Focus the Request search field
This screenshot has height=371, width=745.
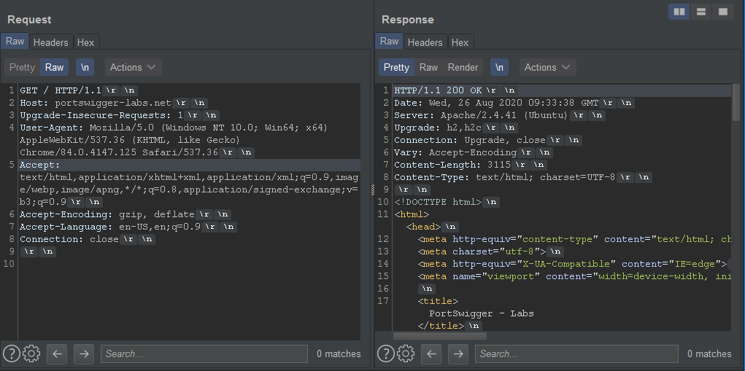tap(204, 354)
